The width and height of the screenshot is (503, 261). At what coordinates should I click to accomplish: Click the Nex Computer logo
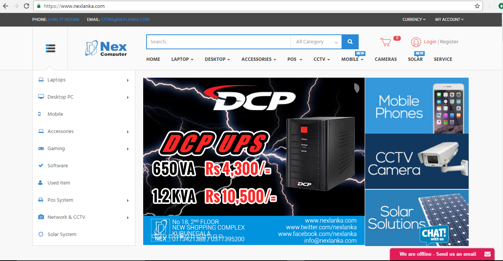(106, 49)
